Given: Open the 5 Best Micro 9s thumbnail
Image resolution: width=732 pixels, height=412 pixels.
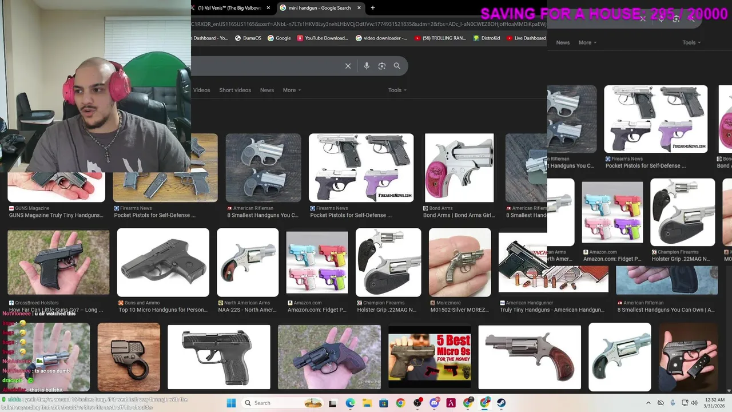Looking at the screenshot, I should tap(429, 357).
